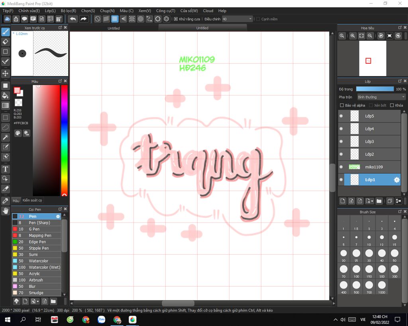Open Pen brush settings gear
The width and height of the screenshot is (408, 326).
click(58, 216)
